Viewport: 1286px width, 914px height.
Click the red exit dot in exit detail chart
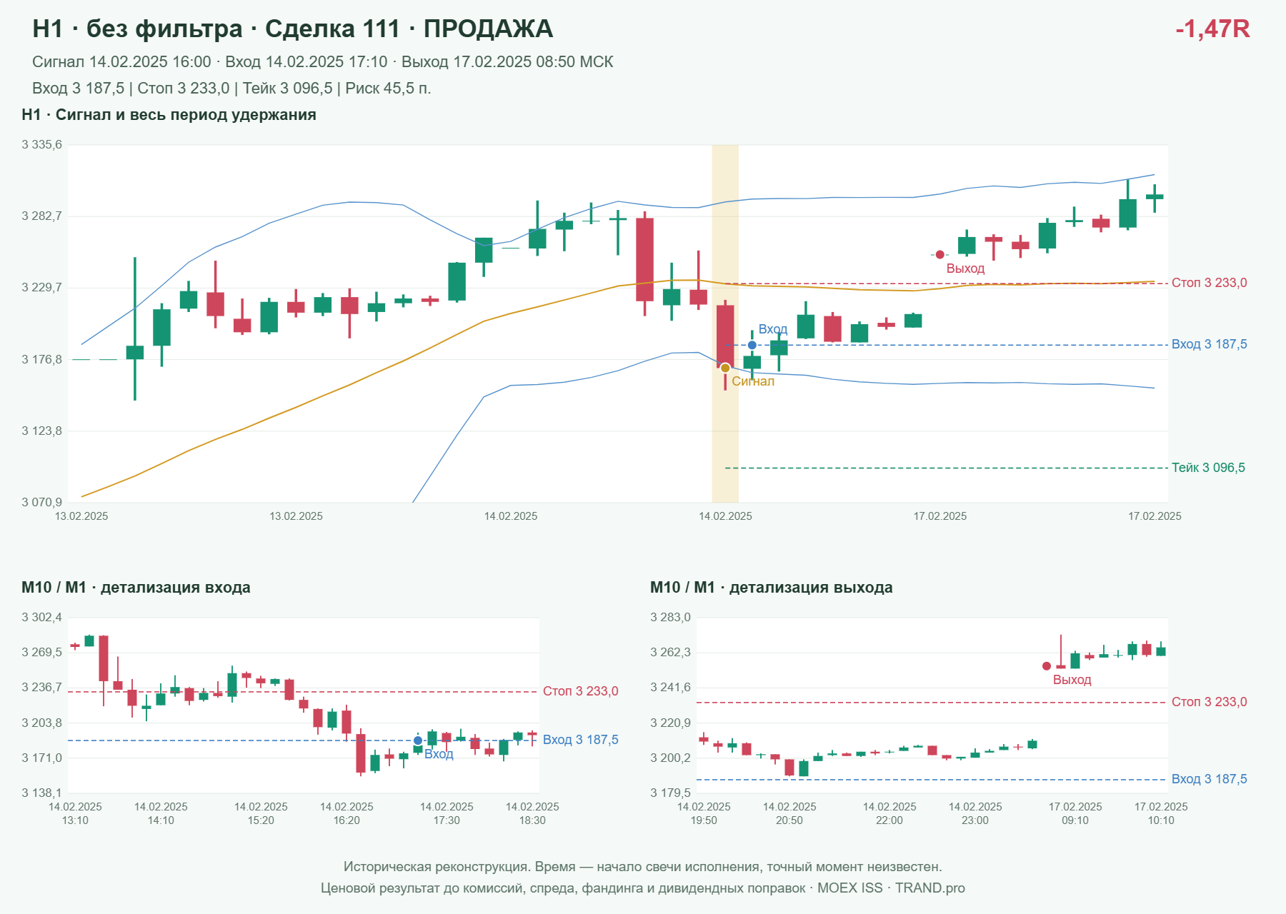click(x=1047, y=666)
